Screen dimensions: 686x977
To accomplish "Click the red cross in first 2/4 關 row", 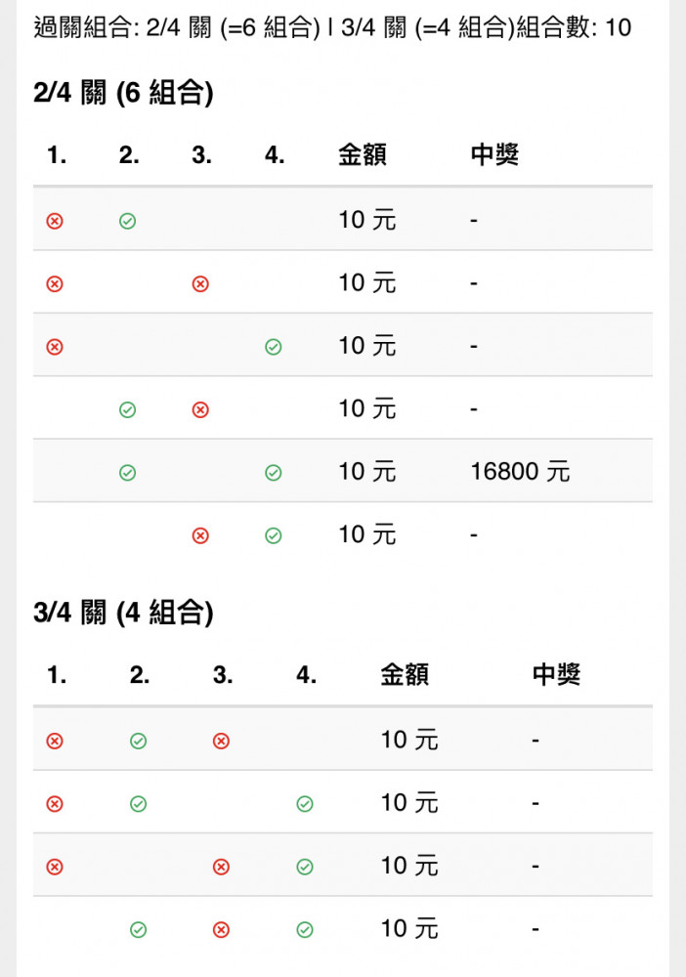I will pos(55,221).
